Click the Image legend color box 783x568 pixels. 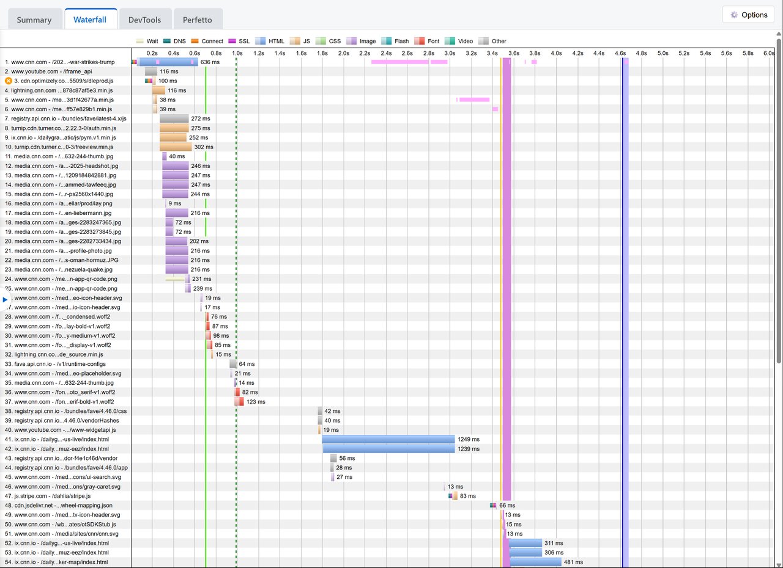point(352,41)
